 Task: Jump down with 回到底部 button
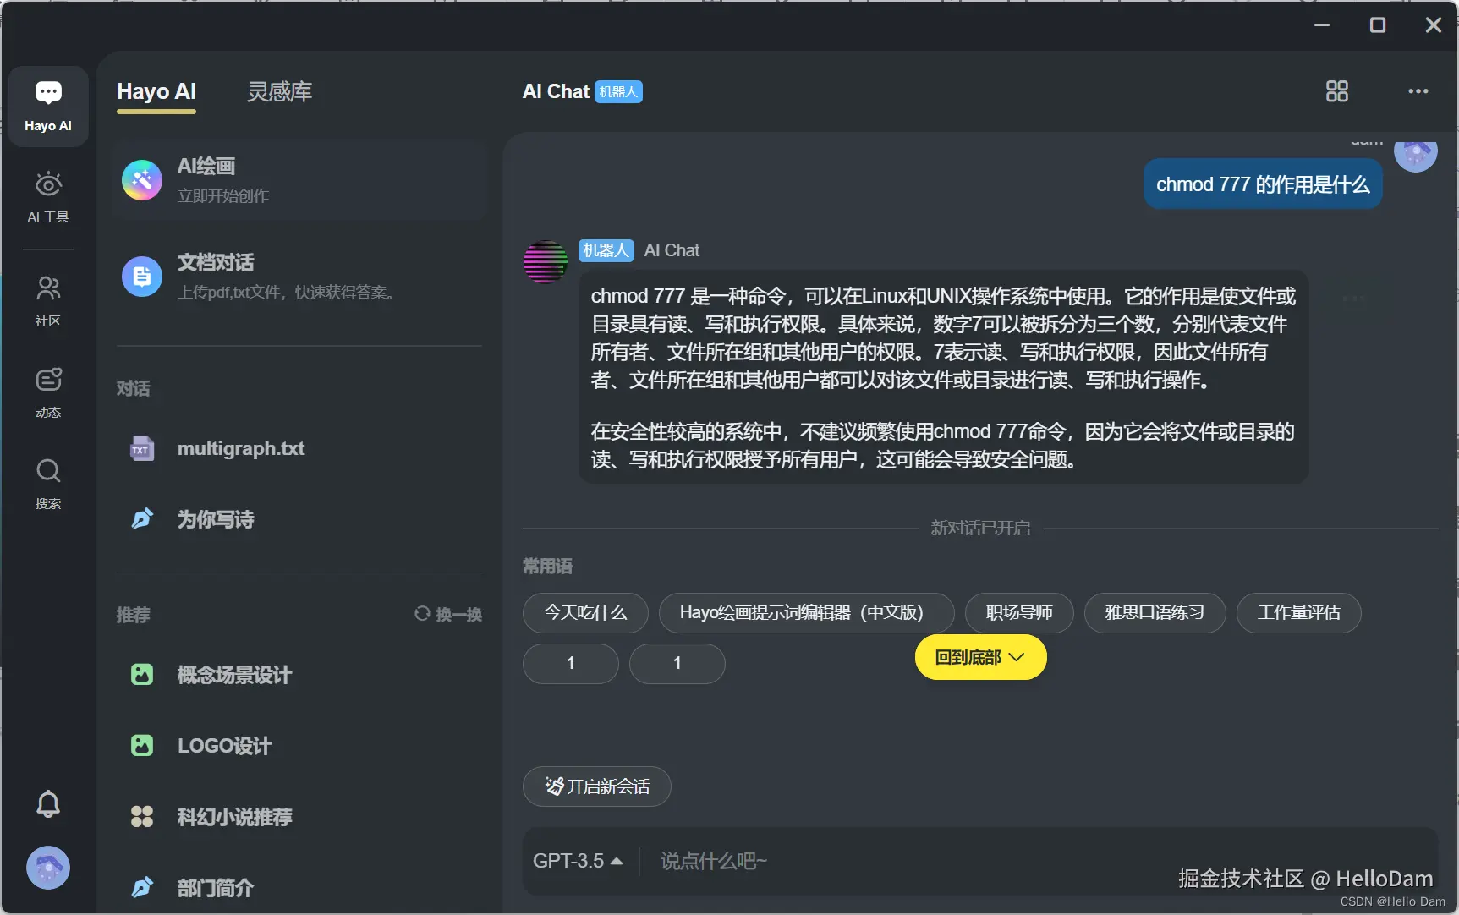pyautogui.click(x=981, y=657)
